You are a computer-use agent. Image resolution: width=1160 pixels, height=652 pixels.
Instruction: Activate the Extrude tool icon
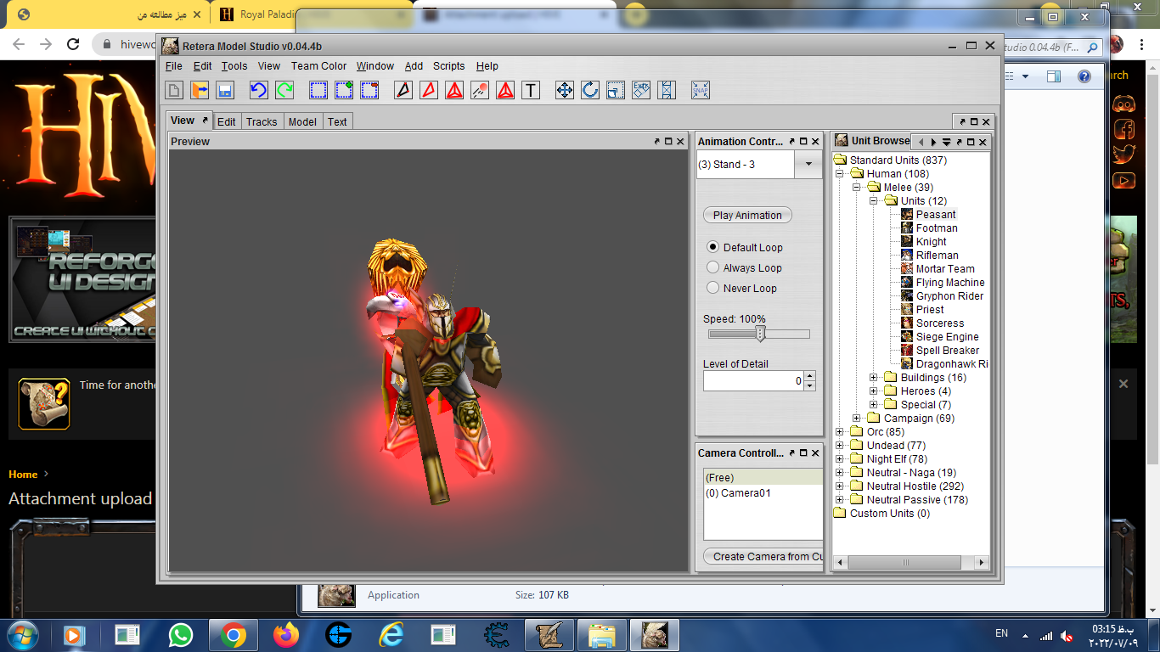point(641,90)
